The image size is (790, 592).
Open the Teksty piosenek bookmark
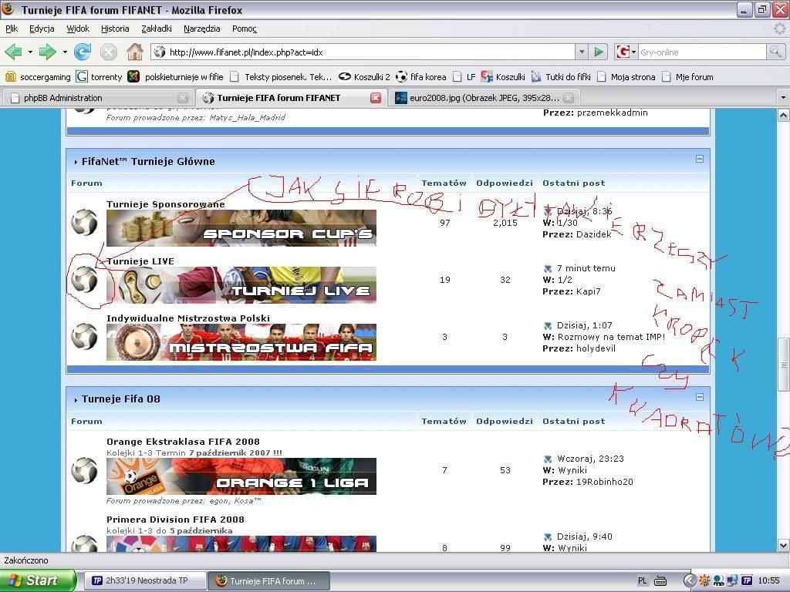(x=281, y=77)
